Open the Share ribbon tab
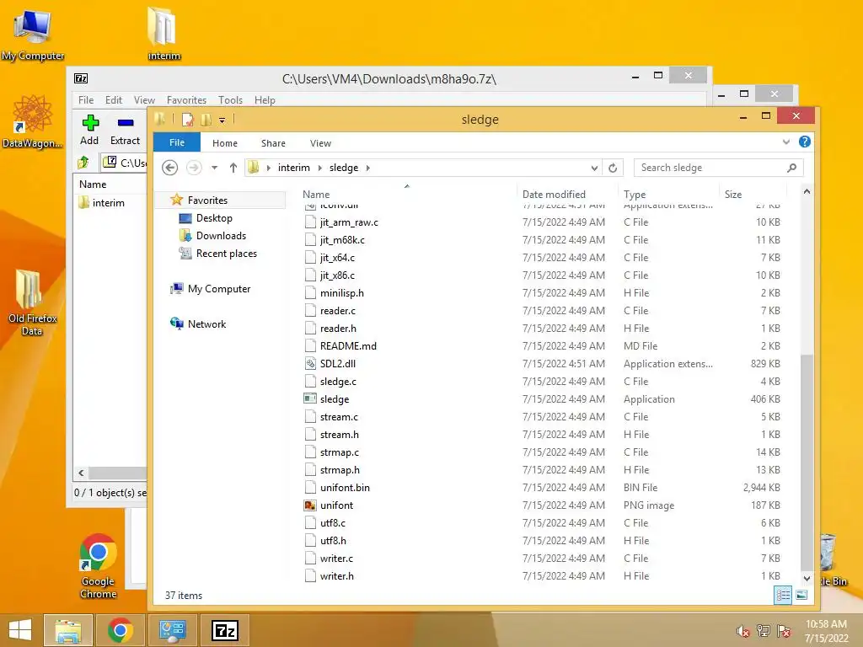863x647 pixels. click(x=273, y=143)
